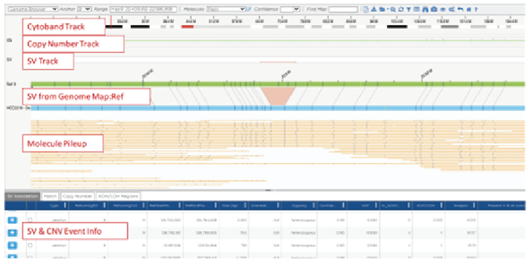
Task: Sort by the VAF column header
Action: coord(363,205)
